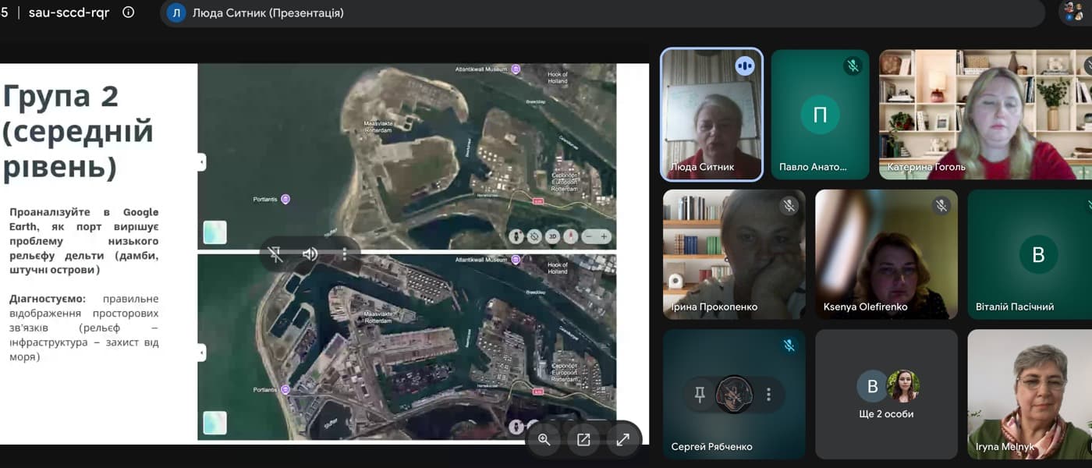Click speaking indicator on Люда Ситник's tile
The height and width of the screenshot is (468, 1092).
coord(745,66)
